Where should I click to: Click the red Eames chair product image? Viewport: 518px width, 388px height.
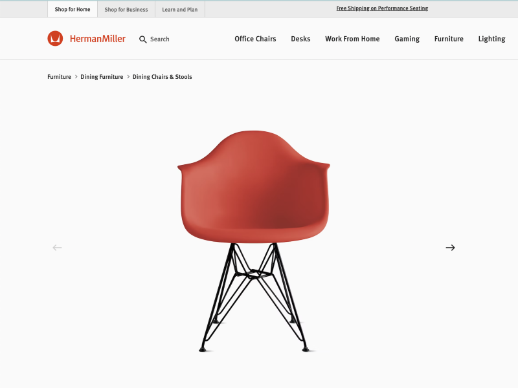[254, 241]
